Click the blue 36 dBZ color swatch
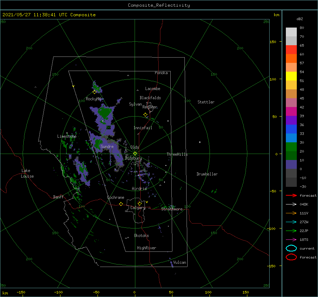Viewport: 318px width, 297px height. coord(291,129)
